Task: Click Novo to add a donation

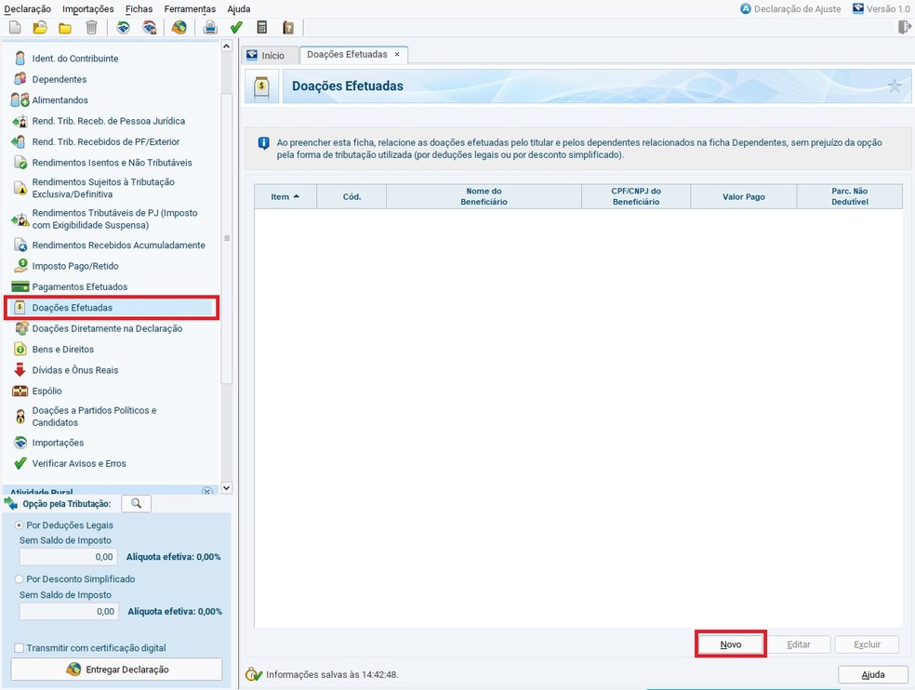Action: click(731, 644)
